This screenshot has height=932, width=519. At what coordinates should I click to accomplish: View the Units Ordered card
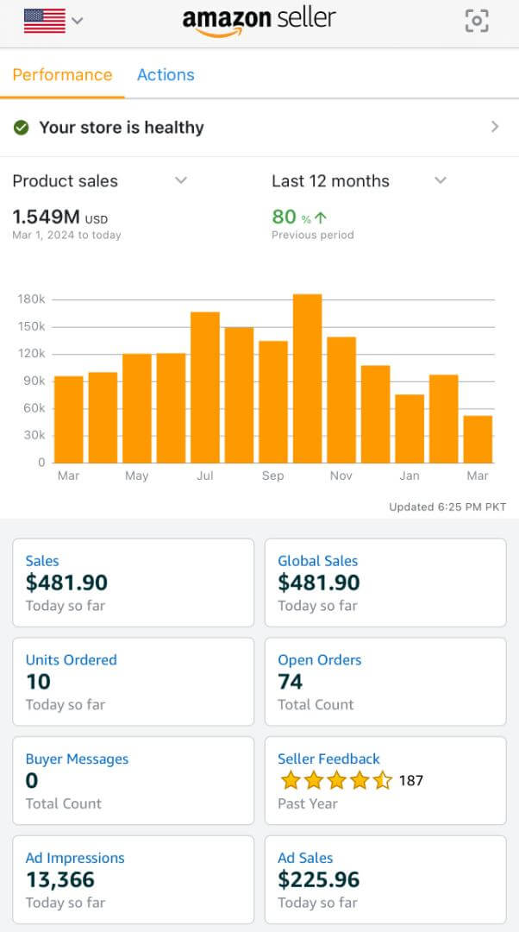(x=133, y=682)
